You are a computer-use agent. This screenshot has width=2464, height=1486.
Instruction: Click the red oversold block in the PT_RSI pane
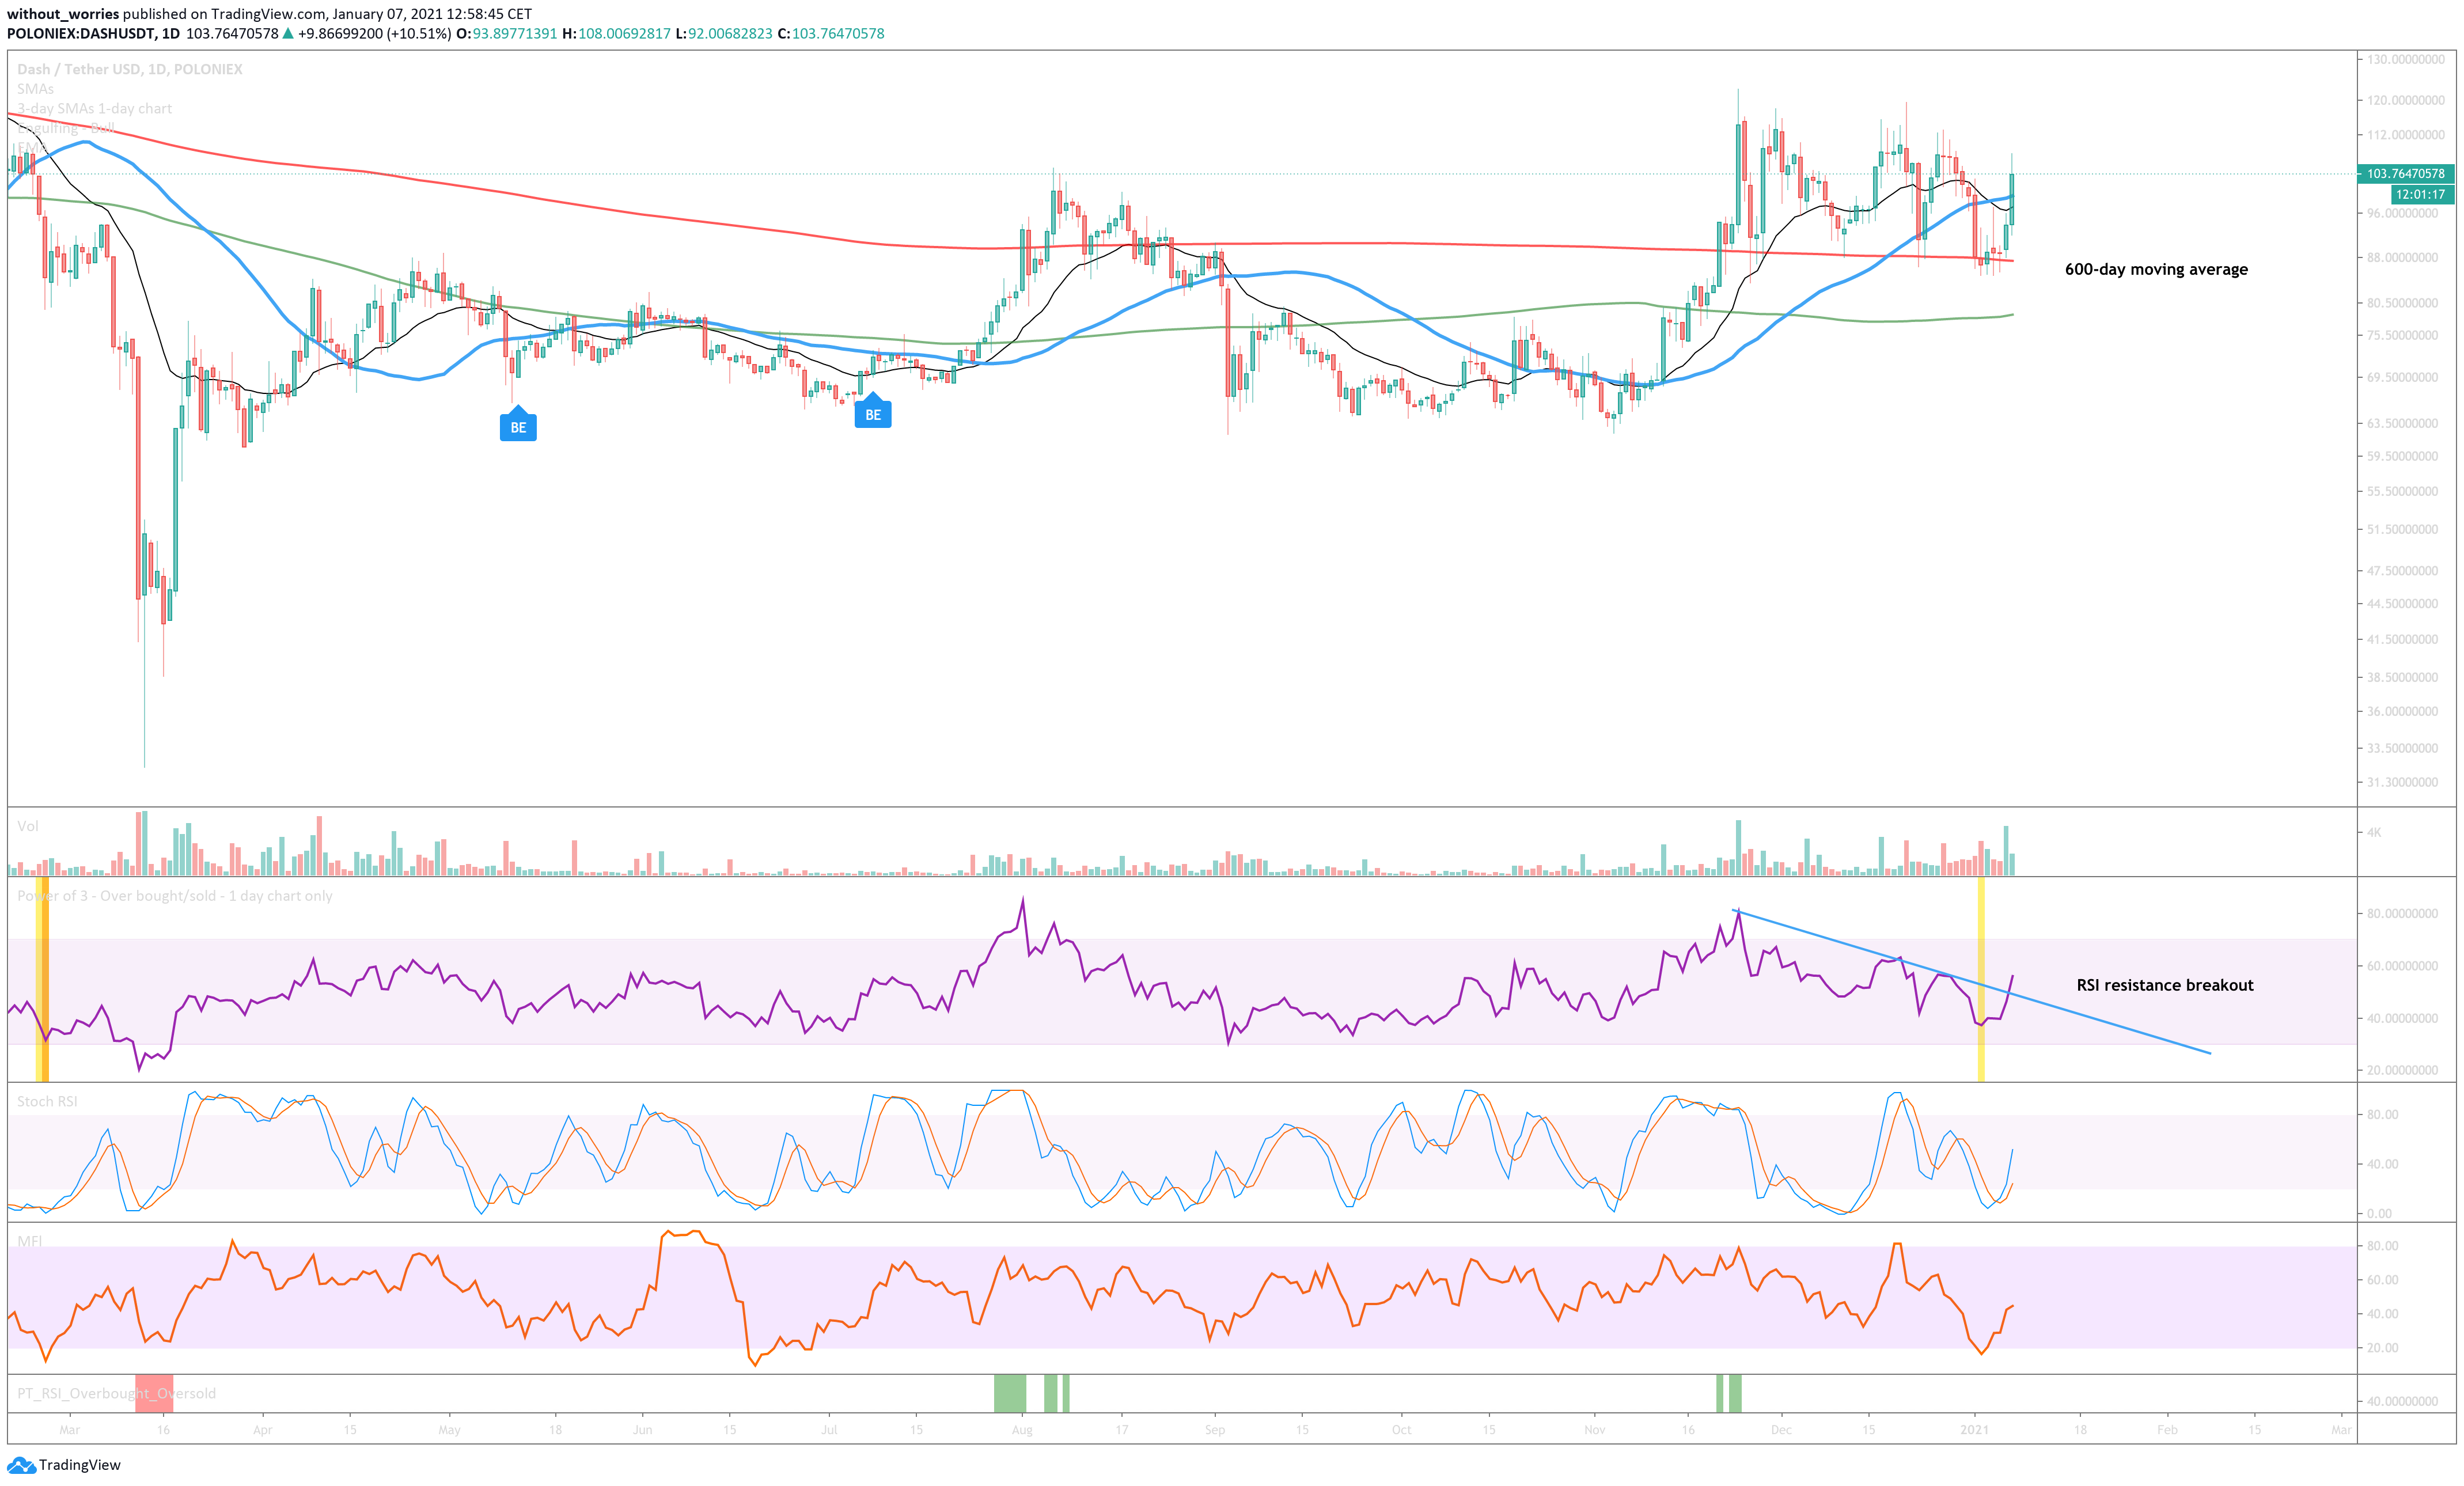click(154, 1393)
